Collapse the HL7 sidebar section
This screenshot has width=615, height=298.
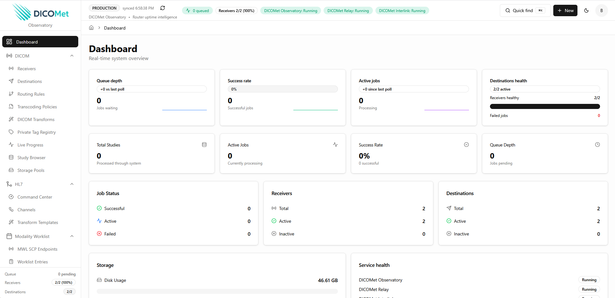[72, 184]
